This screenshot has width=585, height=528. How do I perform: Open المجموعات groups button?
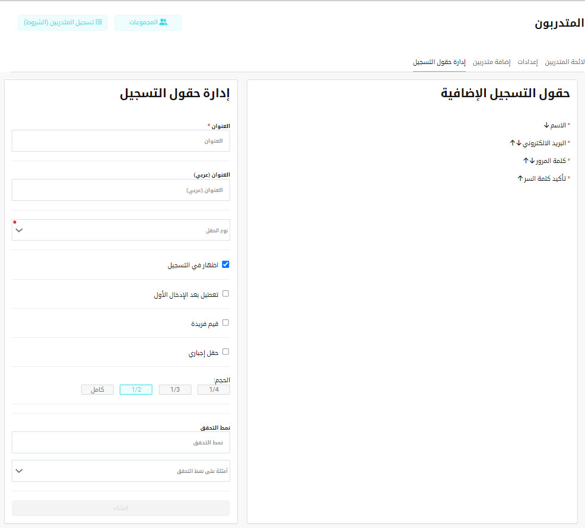(148, 23)
